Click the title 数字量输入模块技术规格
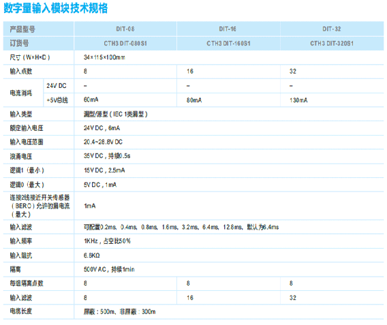 (x=56, y=8)
